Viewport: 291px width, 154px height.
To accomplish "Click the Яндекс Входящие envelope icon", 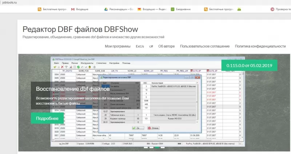I will click(x=139, y=9).
